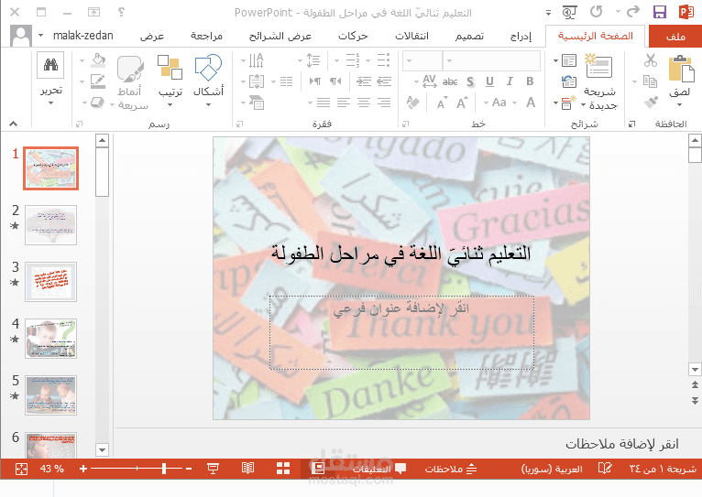Viewport: 702px width, 497px height.
Task: Click the Save floppy disk icon
Action: click(x=659, y=12)
